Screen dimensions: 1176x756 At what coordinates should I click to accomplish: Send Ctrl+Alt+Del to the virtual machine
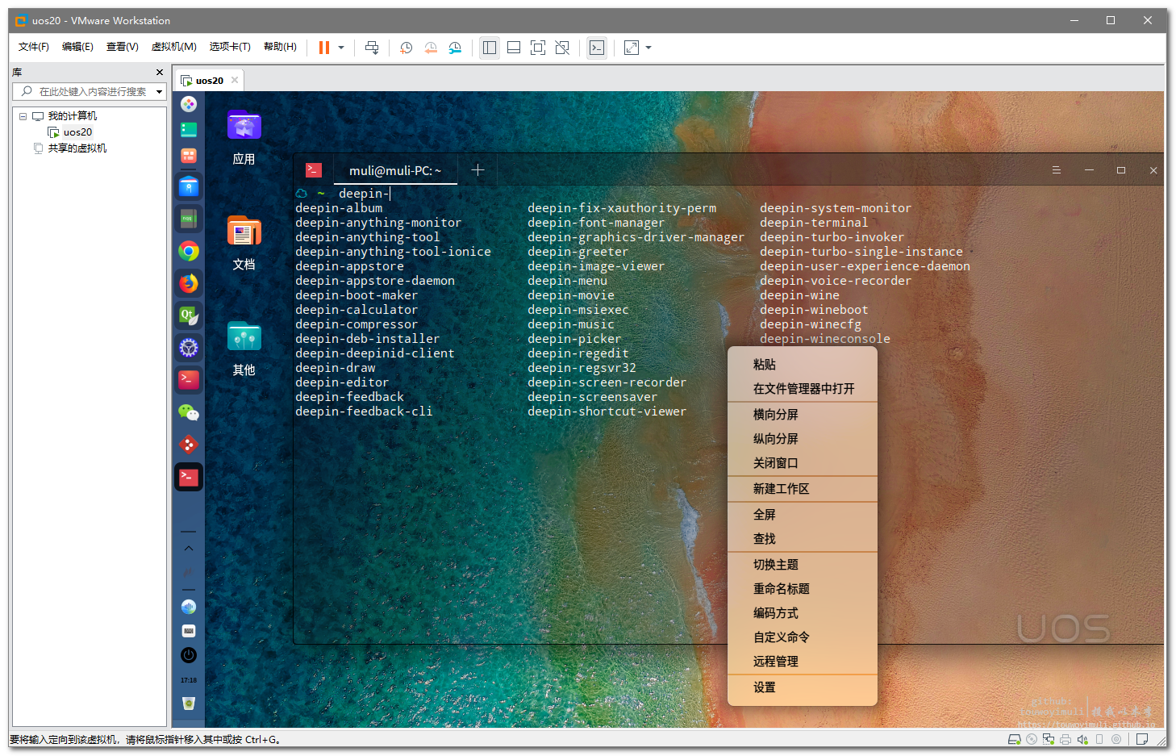pyautogui.click(x=372, y=48)
